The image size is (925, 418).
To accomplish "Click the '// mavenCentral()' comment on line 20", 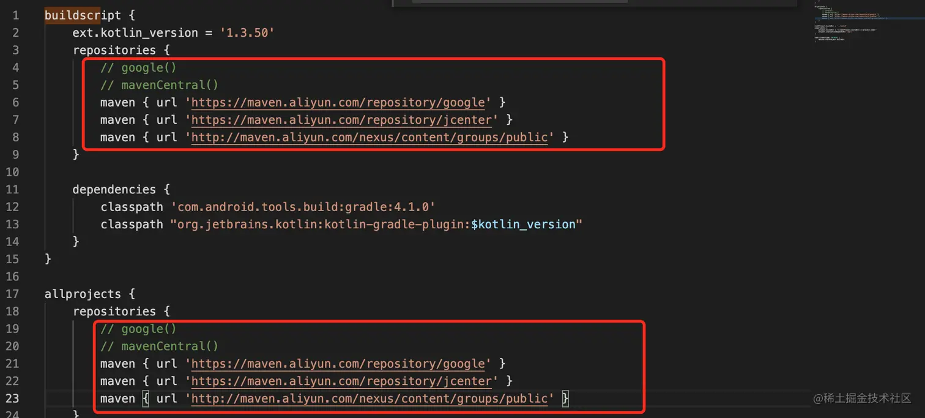I will pyautogui.click(x=159, y=346).
